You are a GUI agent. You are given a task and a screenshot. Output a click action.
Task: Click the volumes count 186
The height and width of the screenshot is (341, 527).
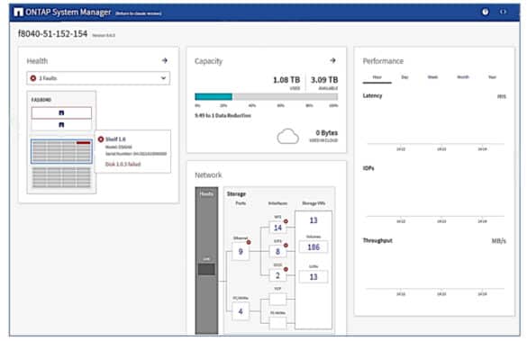(313, 247)
